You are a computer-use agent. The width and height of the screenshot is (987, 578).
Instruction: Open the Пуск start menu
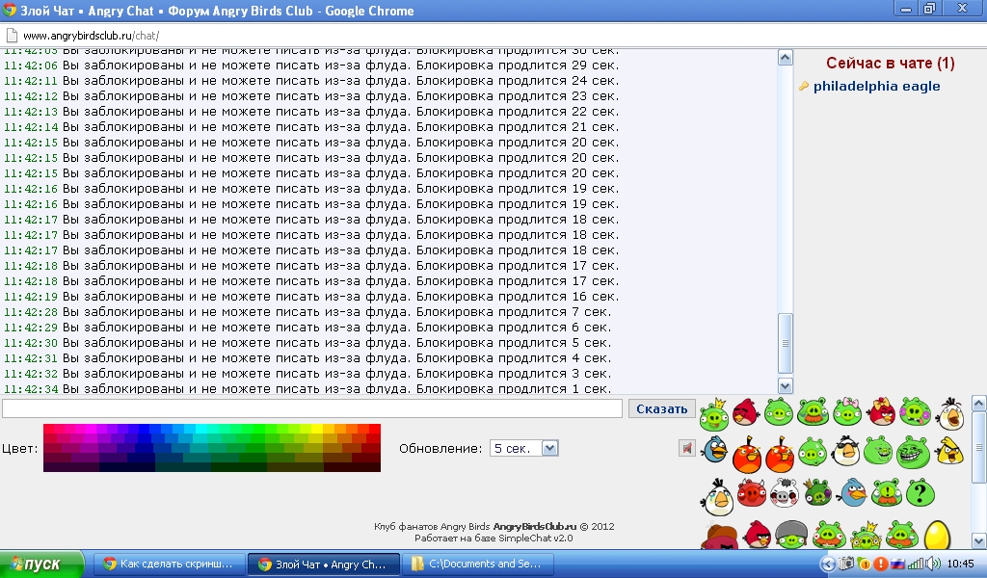41,565
